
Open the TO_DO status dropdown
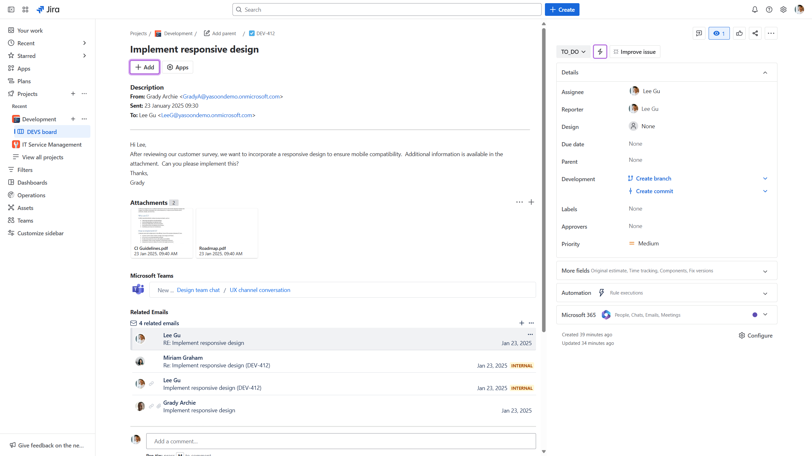coord(573,52)
